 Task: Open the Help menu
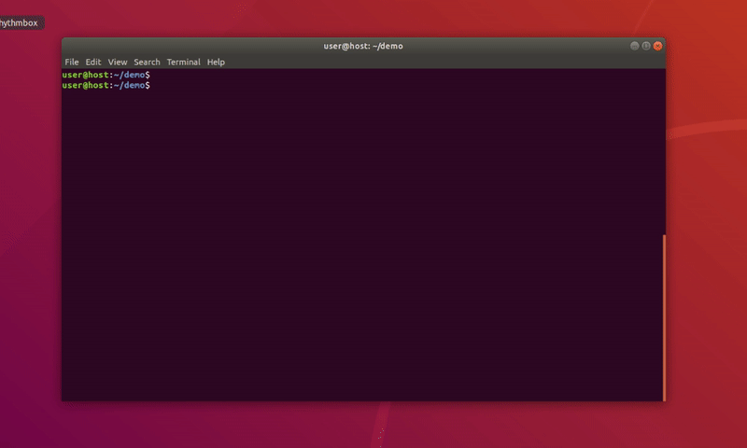click(x=216, y=62)
